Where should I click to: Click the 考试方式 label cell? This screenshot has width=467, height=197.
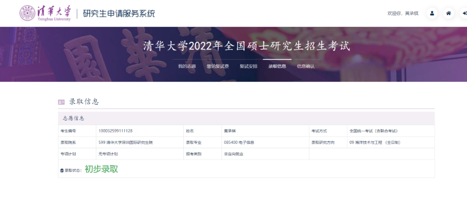(328, 131)
